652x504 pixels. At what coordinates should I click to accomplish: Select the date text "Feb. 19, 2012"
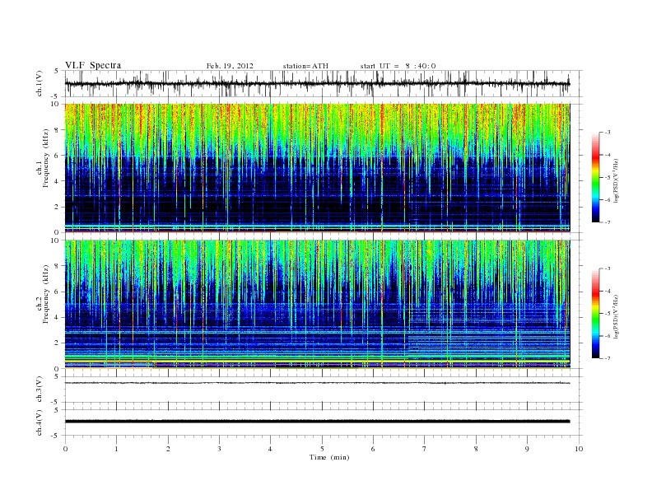(230, 66)
